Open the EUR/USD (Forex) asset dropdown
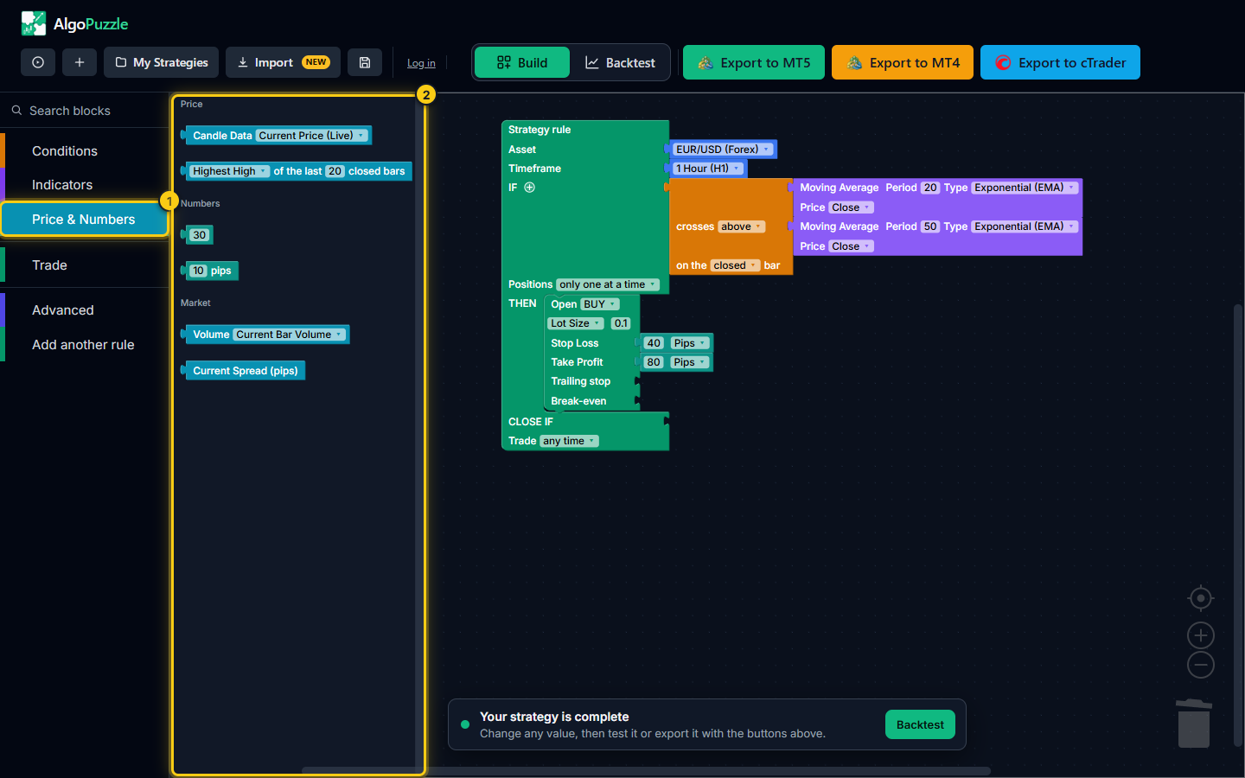1245x778 pixels. [x=723, y=150]
